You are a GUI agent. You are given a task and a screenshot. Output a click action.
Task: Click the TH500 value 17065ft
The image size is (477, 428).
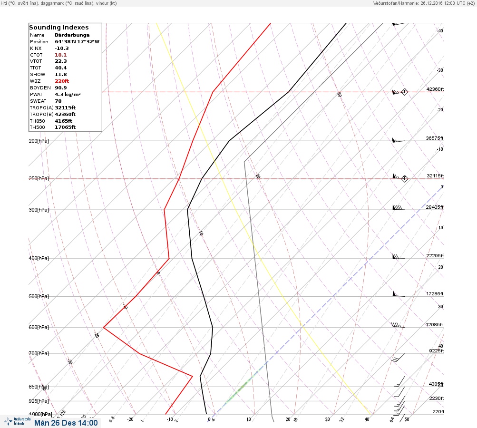65,127
